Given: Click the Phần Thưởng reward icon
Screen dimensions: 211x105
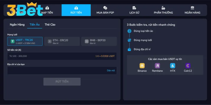Looking at the screenshot, I should click(x=163, y=8).
